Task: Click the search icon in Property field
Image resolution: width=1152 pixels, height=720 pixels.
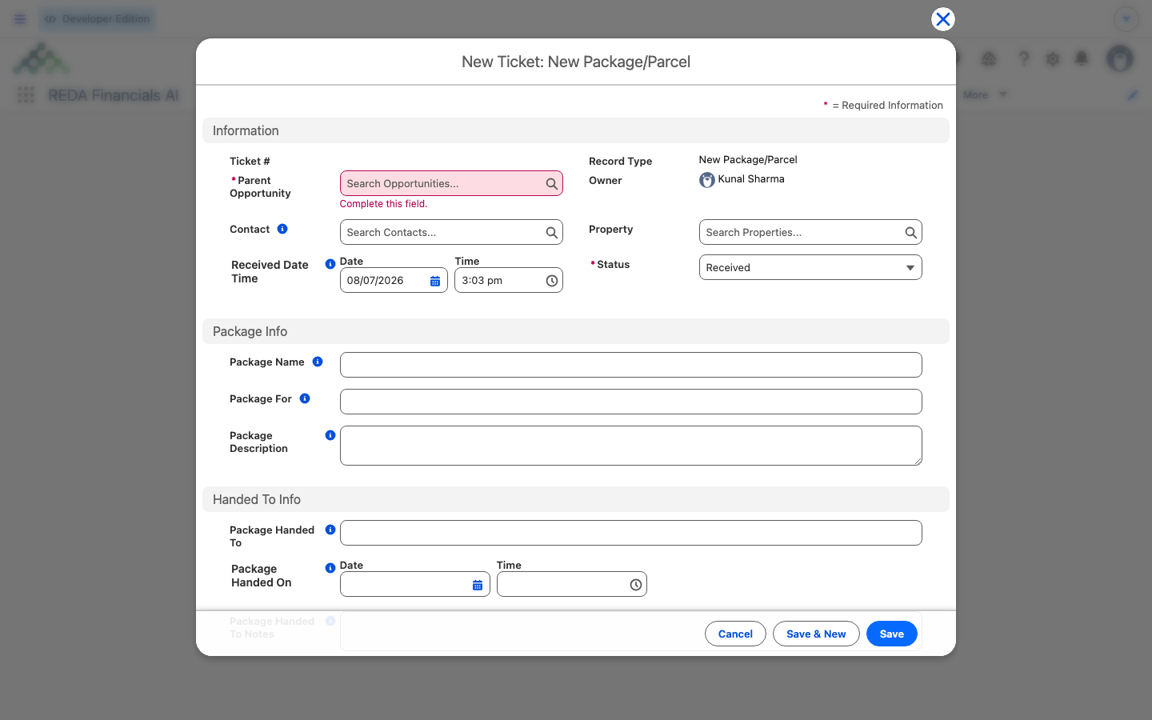Action: coord(910,232)
